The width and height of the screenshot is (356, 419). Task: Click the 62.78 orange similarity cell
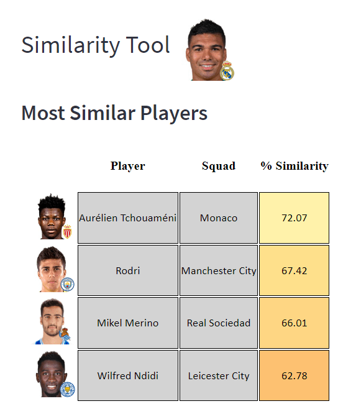[294, 375]
